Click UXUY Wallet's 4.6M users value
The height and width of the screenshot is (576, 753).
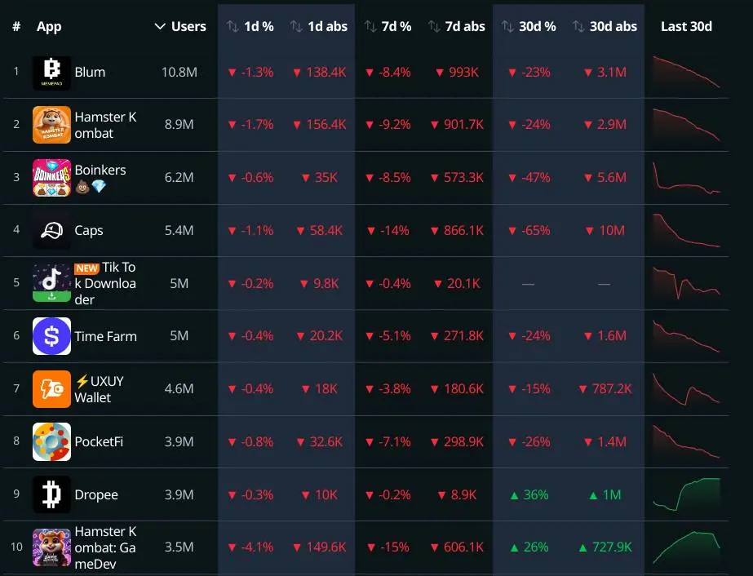[179, 388]
